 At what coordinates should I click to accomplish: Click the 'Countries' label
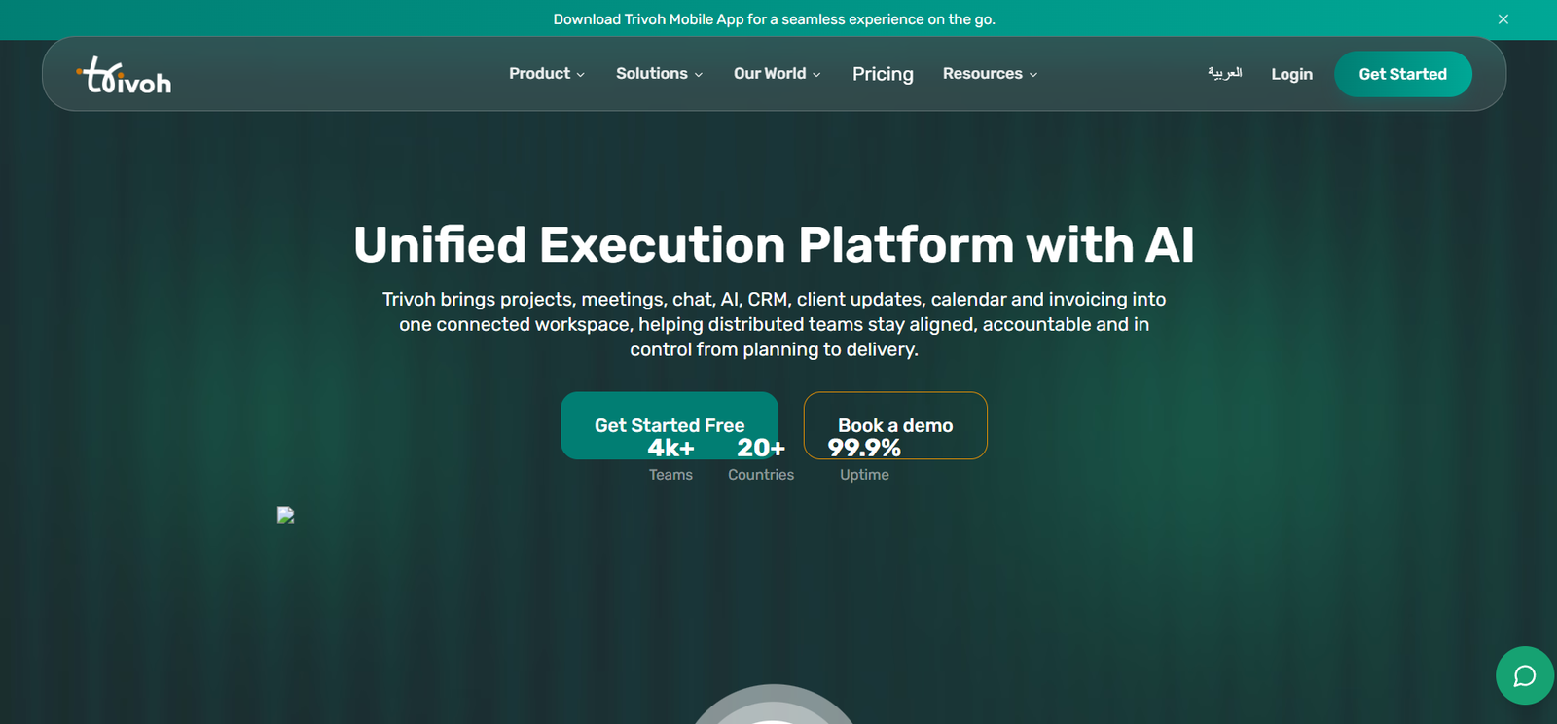click(x=761, y=475)
